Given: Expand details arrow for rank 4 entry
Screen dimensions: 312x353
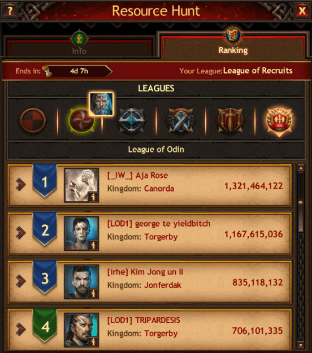Looking at the screenshot, I should point(20,329).
